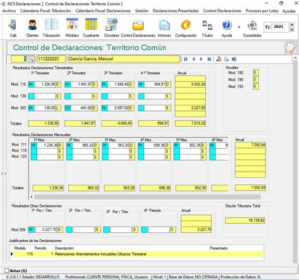Open the Control Declaraciones folder icon

(138, 25)
